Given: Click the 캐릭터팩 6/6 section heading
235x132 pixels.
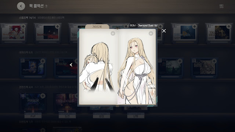Looking at the screenshot, I should point(26,52).
